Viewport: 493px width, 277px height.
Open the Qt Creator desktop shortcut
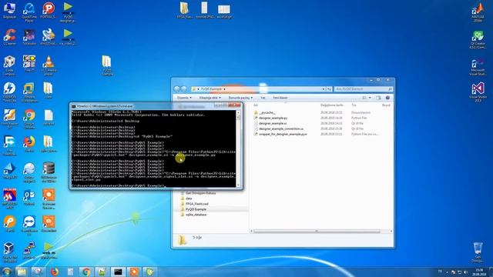point(478,39)
